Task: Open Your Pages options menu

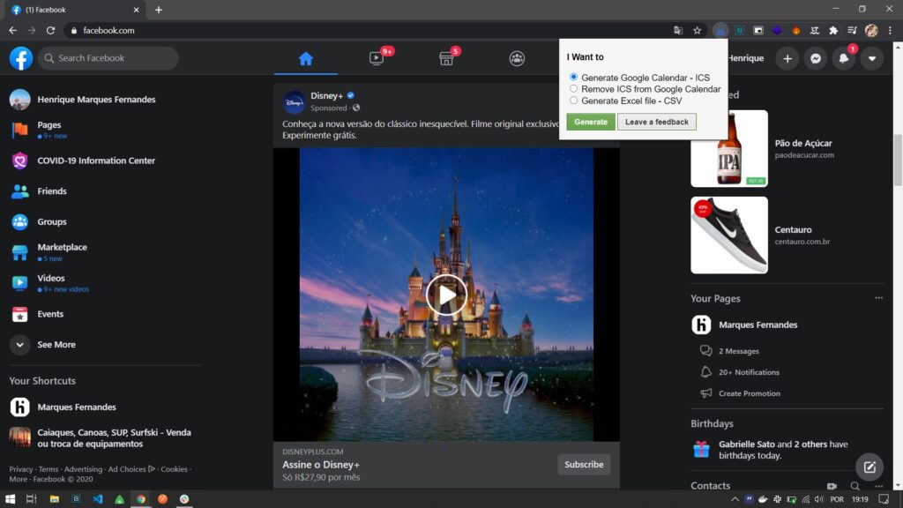Action: pyautogui.click(x=878, y=298)
